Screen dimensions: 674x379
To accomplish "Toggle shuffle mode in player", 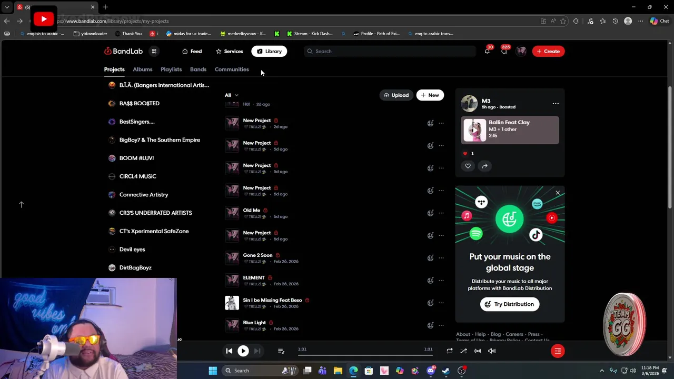I will [x=463, y=351].
